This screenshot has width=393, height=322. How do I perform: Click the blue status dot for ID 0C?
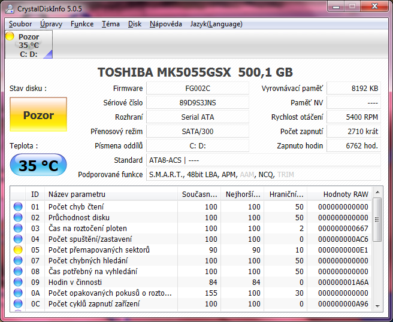click(x=18, y=303)
